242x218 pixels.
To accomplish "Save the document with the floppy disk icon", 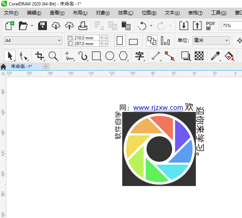I will pyautogui.click(x=43, y=26).
